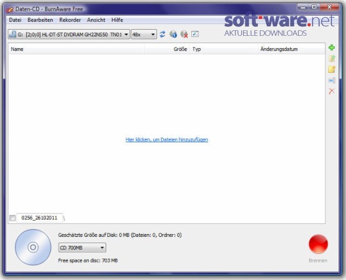The image size is (346, 280).
Task: Click the 'Free space on disc: 703 MB' text
Action: click(88, 260)
